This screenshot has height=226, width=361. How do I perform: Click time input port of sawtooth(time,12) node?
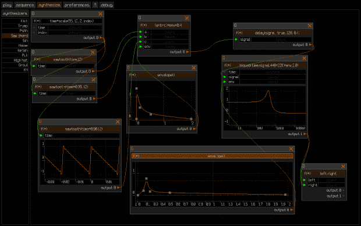tap(34, 66)
